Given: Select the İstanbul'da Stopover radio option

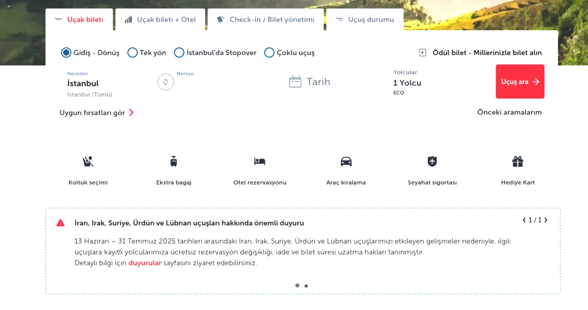Looking at the screenshot, I should [179, 53].
